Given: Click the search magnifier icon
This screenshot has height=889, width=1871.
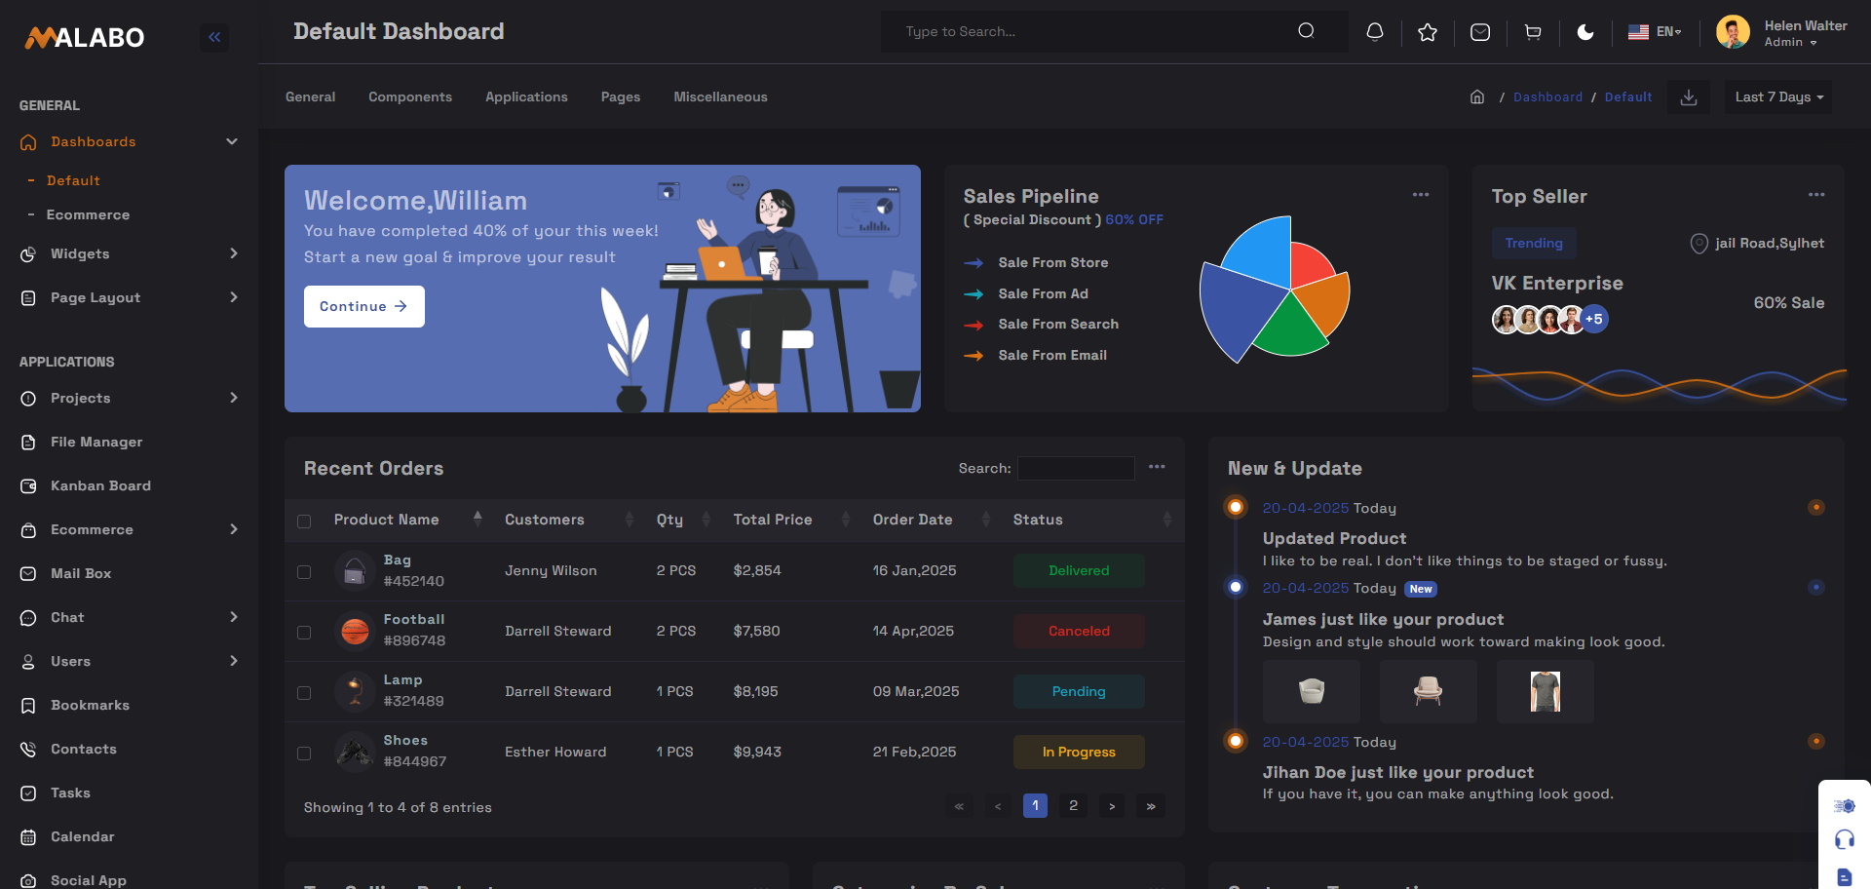Looking at the screenshot, I should click(1306, 31).
